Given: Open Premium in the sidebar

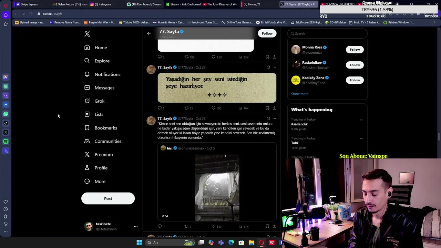Looking at the screenshot, I should (99, 155).
